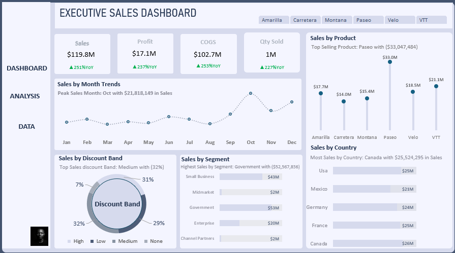Click the EXECUTIVE SALES DASHBOARD heading

128,13
